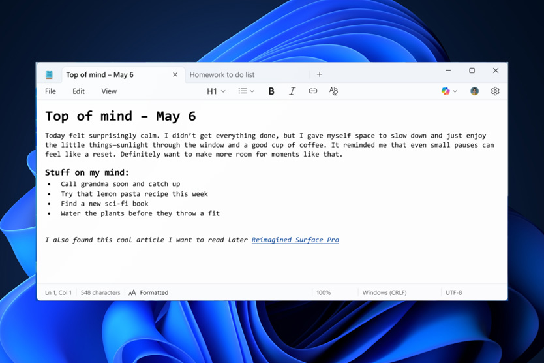Open the Copilot rewrite menu
The width and height of the screenshot is (544, 363).
pos(449,91)
